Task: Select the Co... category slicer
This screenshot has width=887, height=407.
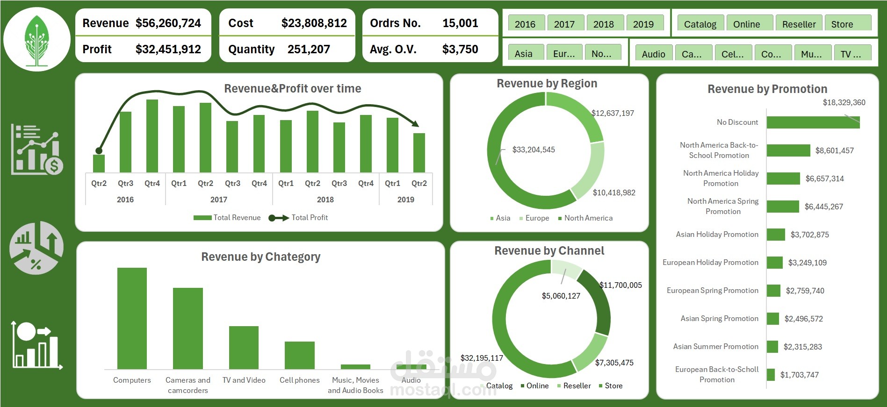Action: 773,53
